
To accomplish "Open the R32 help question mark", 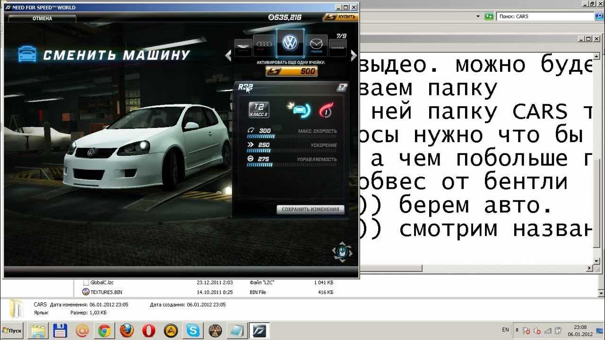I will click(x=342, y=87).
